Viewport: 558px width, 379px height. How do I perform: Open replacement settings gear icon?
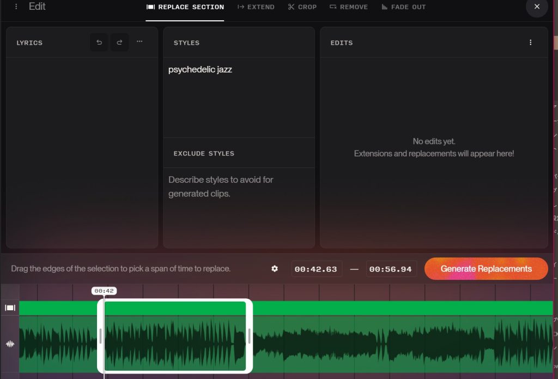tap(275, 269)
